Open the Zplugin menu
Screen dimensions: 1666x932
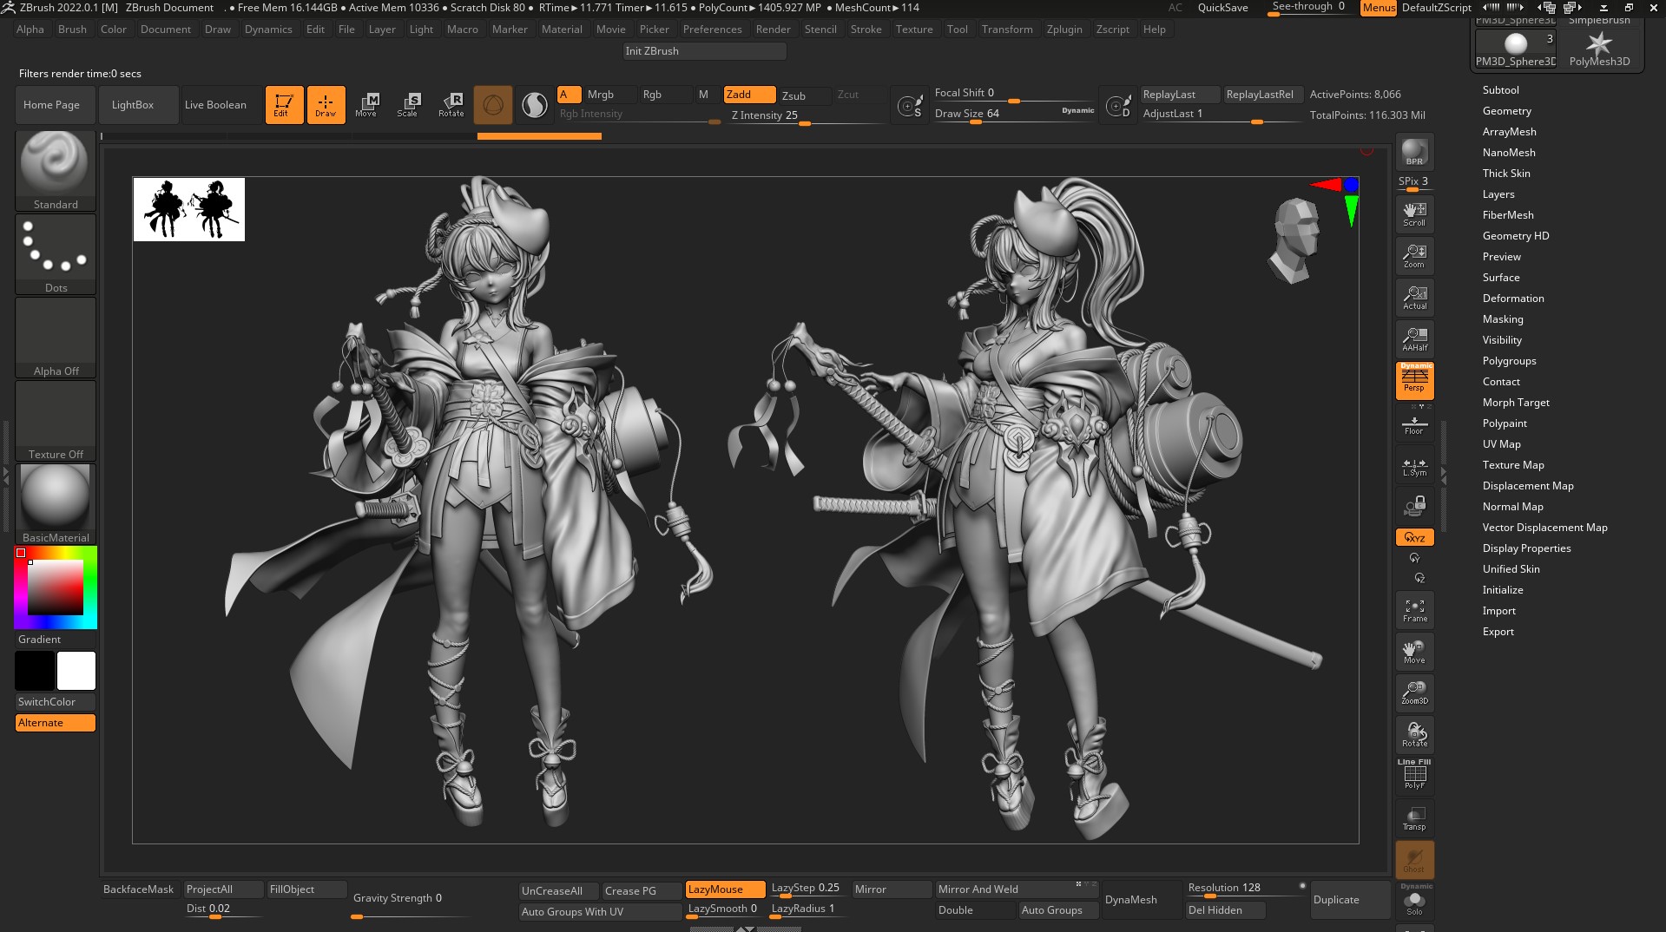pos(1064,30)
